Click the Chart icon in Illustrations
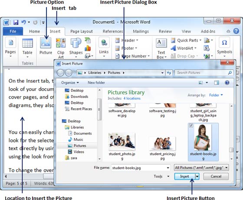 point(88,48)
